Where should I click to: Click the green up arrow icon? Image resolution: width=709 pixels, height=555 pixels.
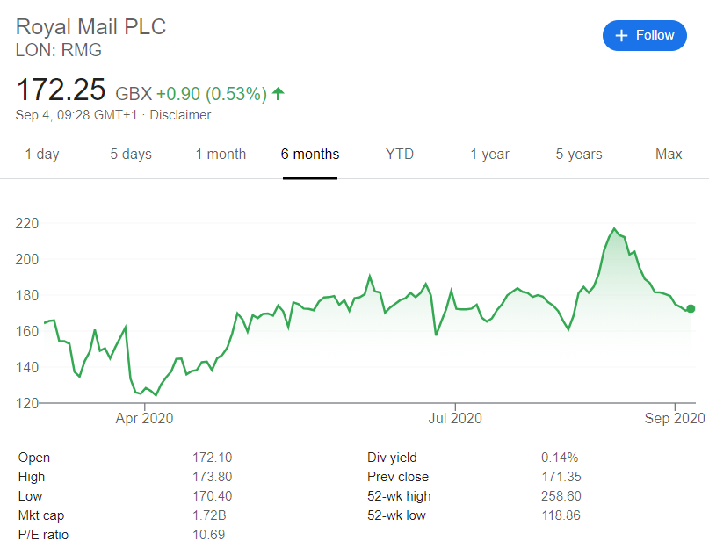pyautogui.click(x=279, y=93)
